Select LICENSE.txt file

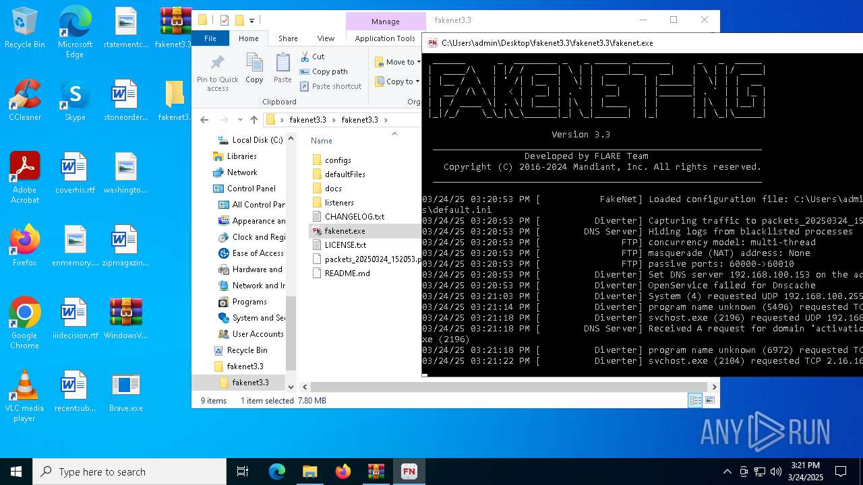point(339,245)
